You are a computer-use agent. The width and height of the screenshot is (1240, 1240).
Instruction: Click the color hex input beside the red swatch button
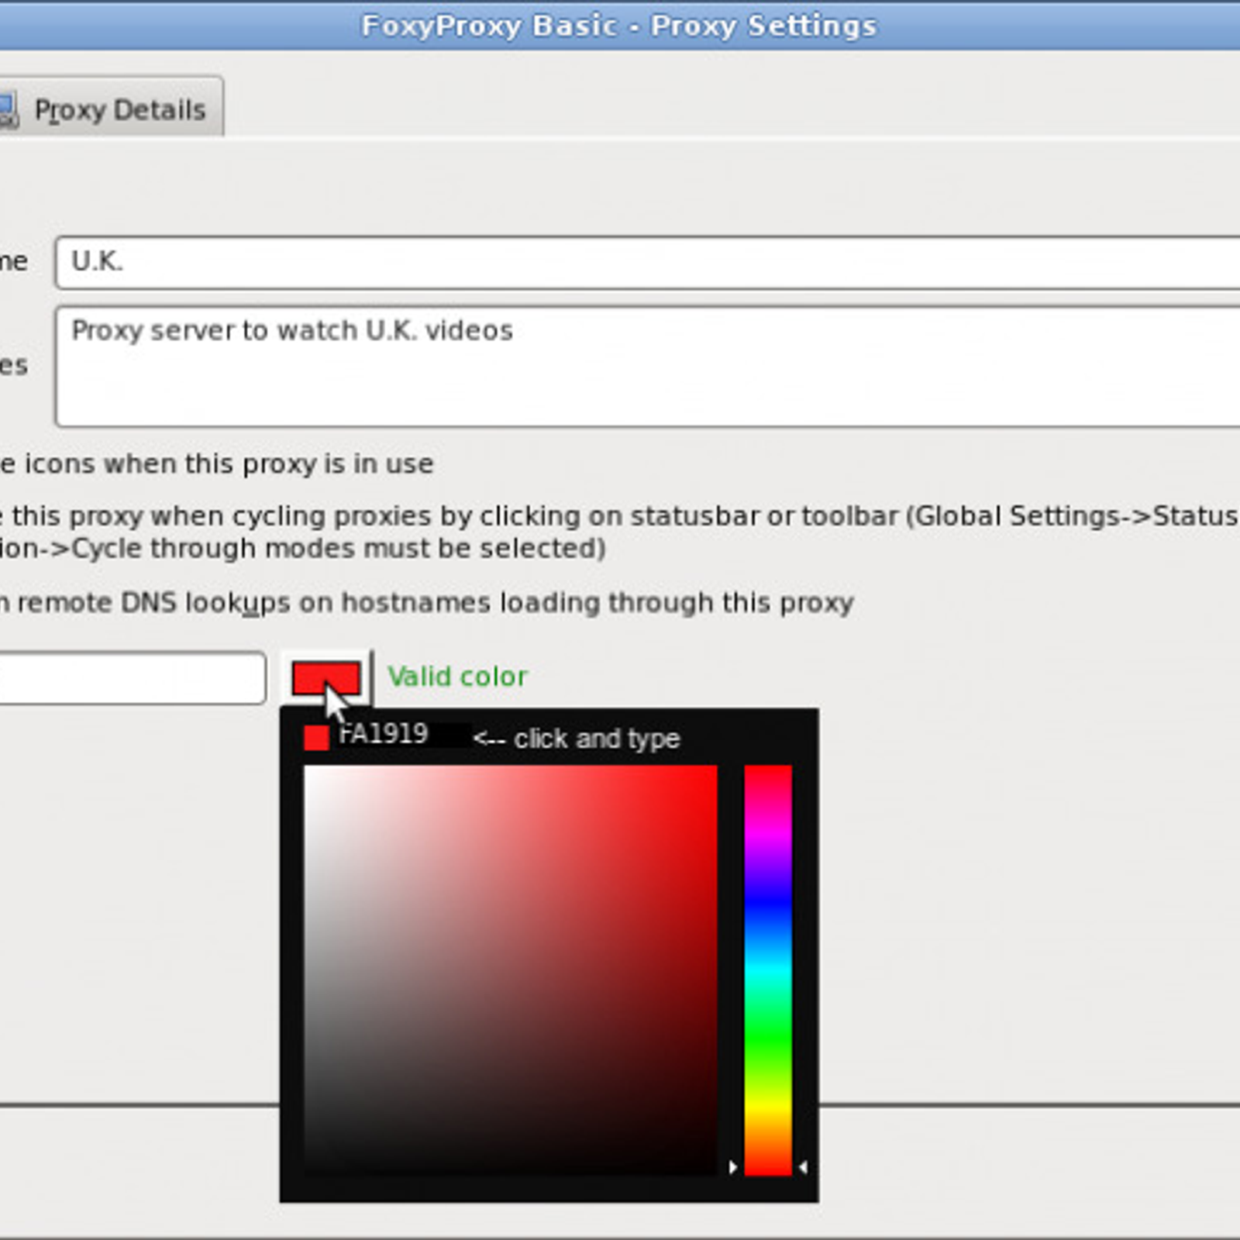[132, 678]
